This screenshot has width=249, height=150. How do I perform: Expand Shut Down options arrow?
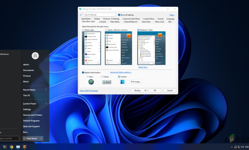click(x=41, y=139)
